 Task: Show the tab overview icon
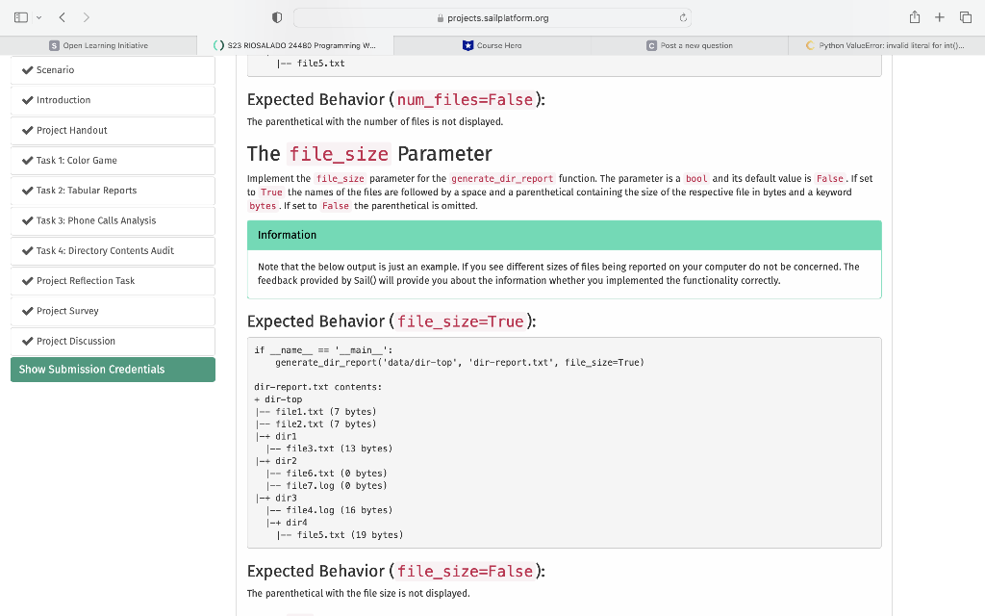pos(966,17)
